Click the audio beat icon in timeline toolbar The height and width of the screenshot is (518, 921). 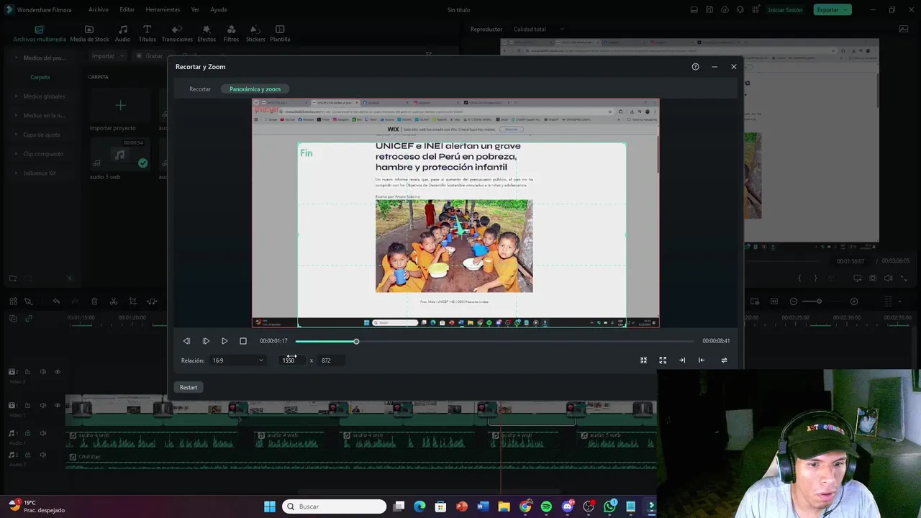coord(152,301)
